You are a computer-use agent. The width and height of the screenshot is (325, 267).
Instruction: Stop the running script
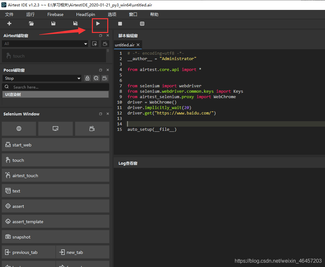[x=120, y=24]
